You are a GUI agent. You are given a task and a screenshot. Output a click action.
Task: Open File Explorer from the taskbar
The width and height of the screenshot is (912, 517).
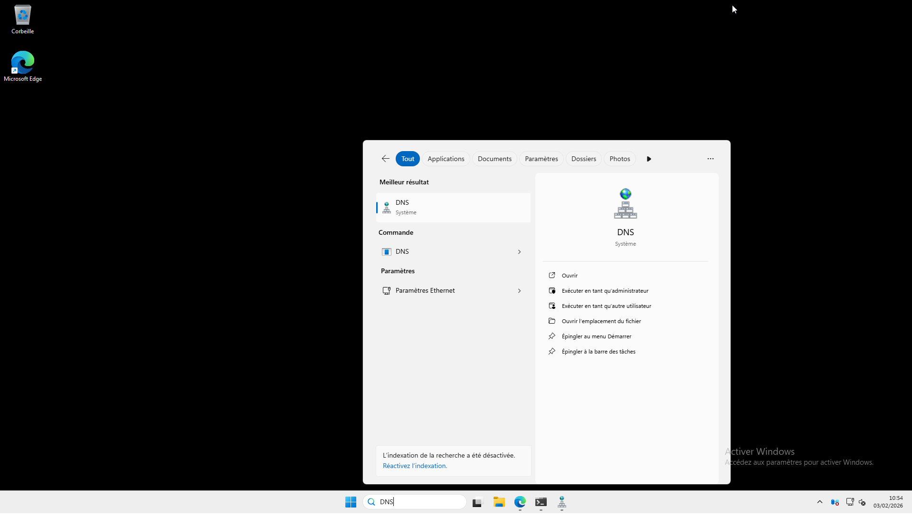coord(499,502)
